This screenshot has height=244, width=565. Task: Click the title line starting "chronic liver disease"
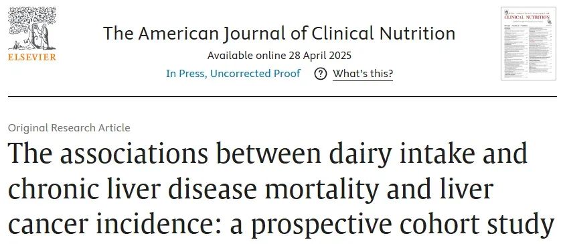click(251, 189)
